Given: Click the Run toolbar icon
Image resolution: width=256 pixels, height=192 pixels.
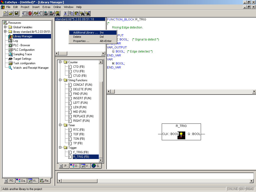Looking at the screenshot, I should (24, 13).
